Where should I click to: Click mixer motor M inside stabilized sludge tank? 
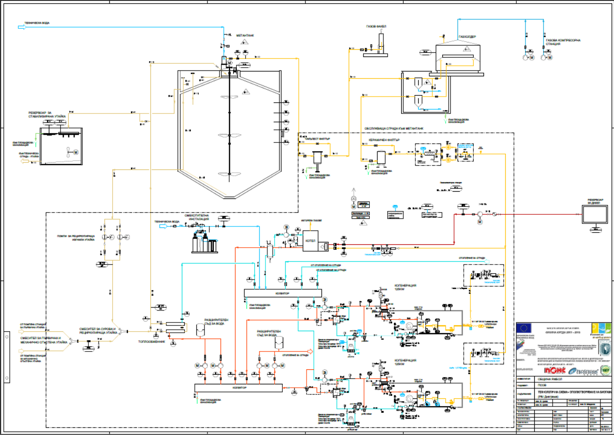click(x=75, y=153)
